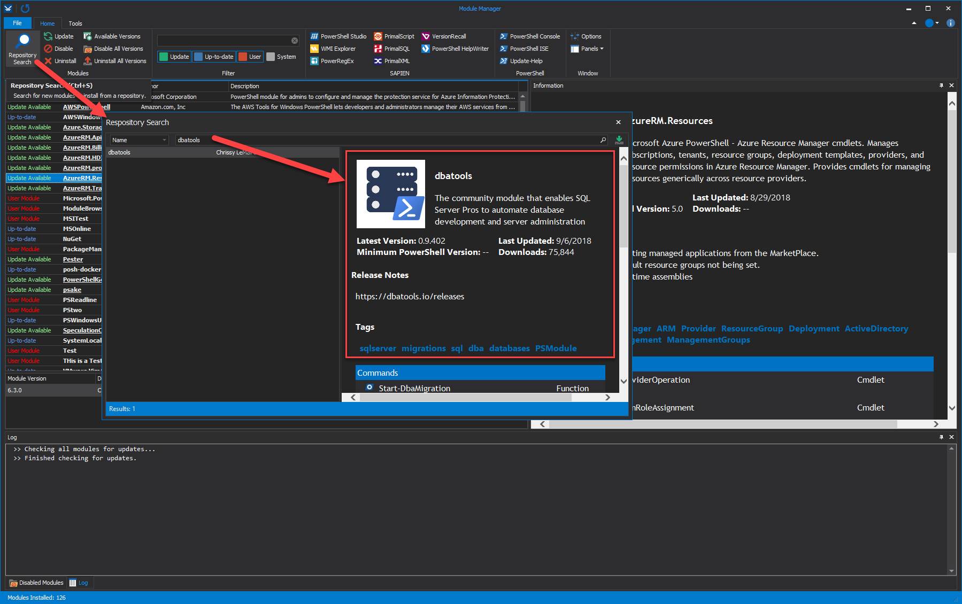Click the Update module button
The height and width of the screenshot is (604, 962).
point(59,36)
